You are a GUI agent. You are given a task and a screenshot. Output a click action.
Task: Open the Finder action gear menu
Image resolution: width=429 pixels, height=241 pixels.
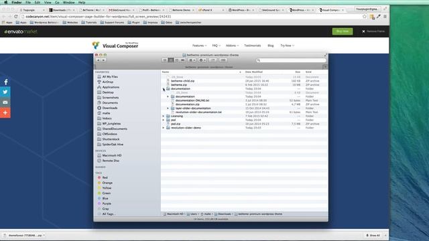pos(202,60)
